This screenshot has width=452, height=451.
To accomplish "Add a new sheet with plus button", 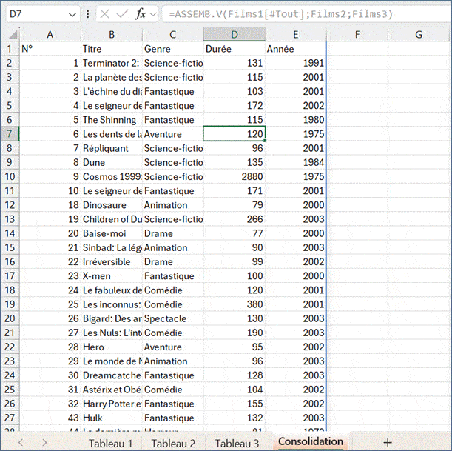I will [388, 442].
